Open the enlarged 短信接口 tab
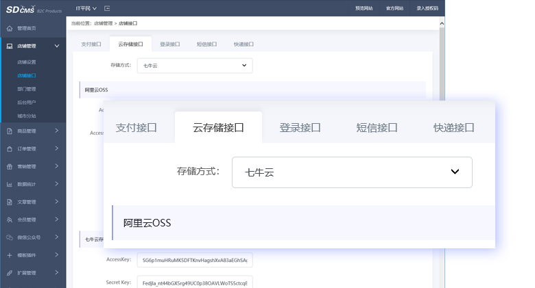 click(377, 128)
